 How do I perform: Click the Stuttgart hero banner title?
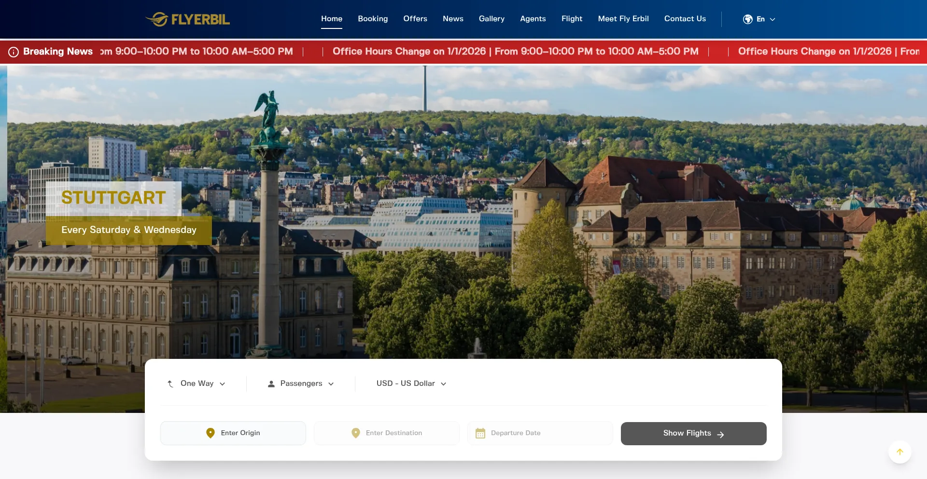tap(113, 198)
